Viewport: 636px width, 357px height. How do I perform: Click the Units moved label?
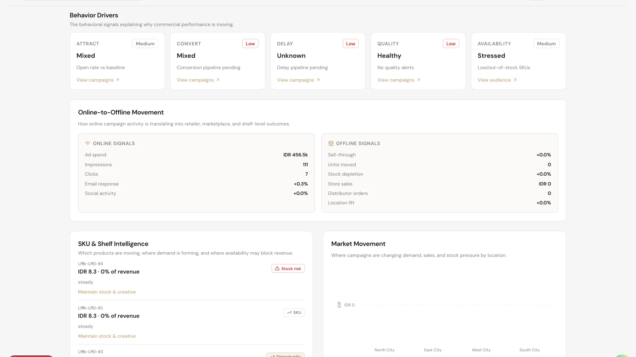pos(342,165)
